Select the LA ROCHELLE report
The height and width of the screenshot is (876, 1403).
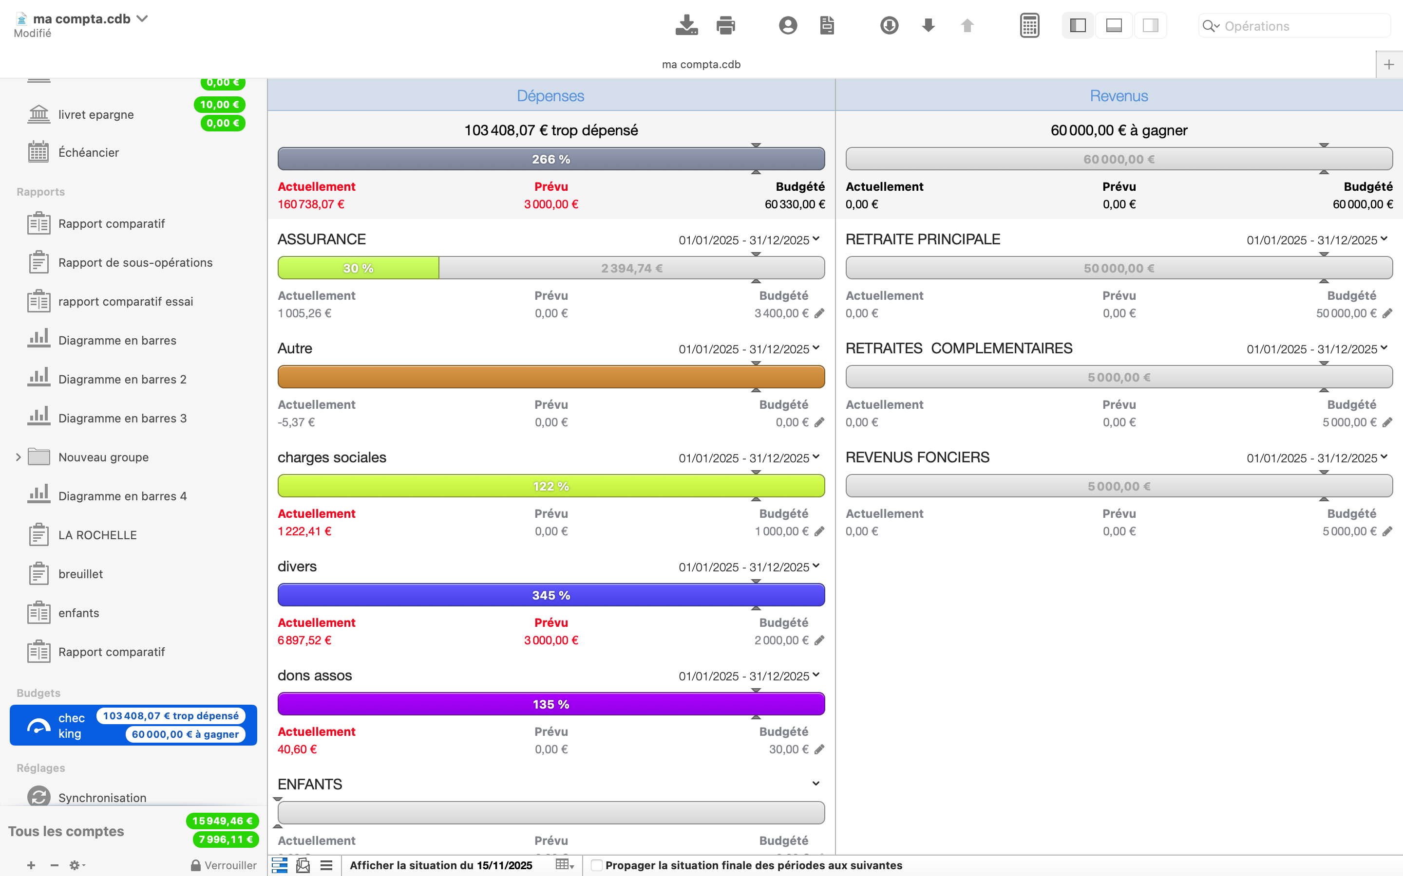(x=97, y=535)
